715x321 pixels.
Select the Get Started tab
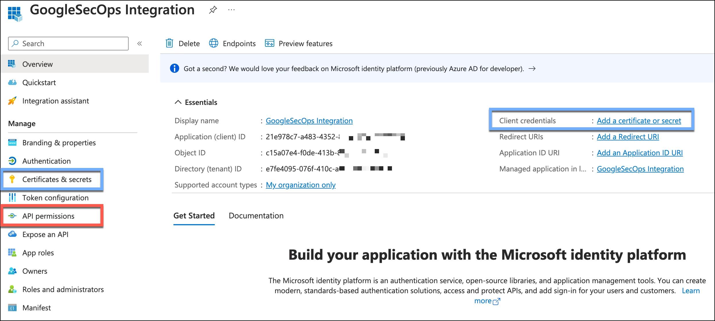point(194,216)
